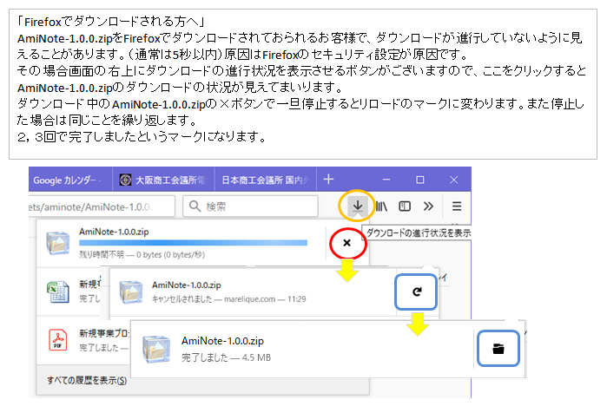The height and width of the screenshot is (406, 607).
Task: Click the downloading AmiNote-1.0.0.zip file name
Action: 114,232
